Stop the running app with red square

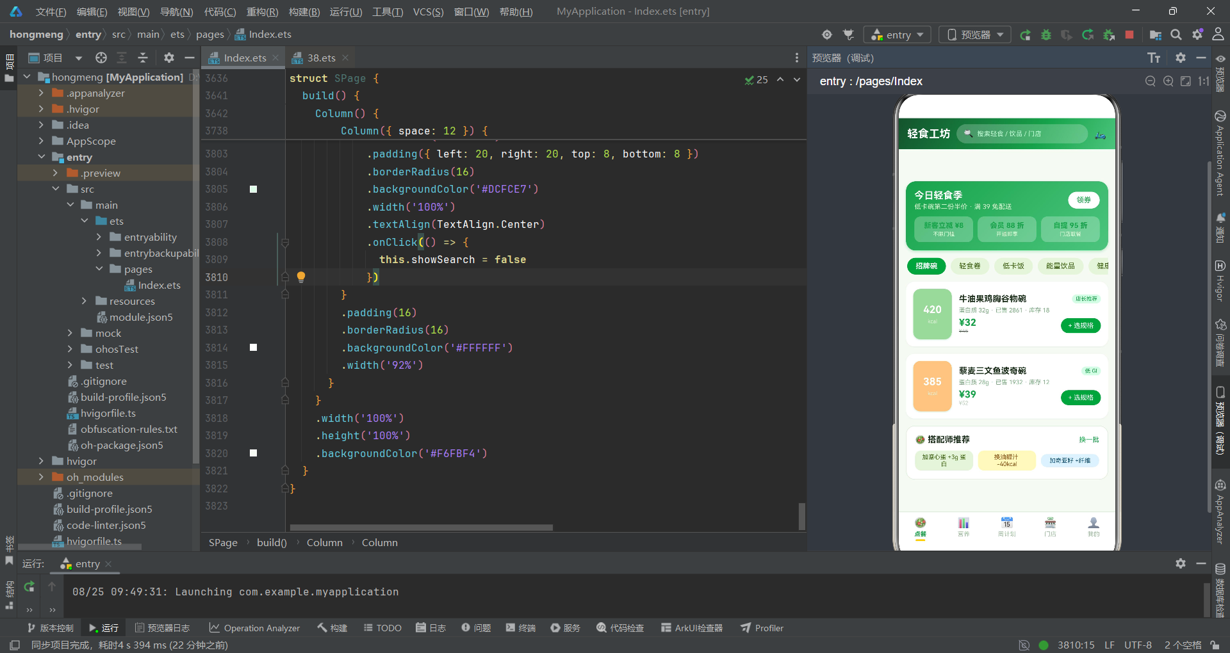pyautogui.click(x=1129, y=35)
